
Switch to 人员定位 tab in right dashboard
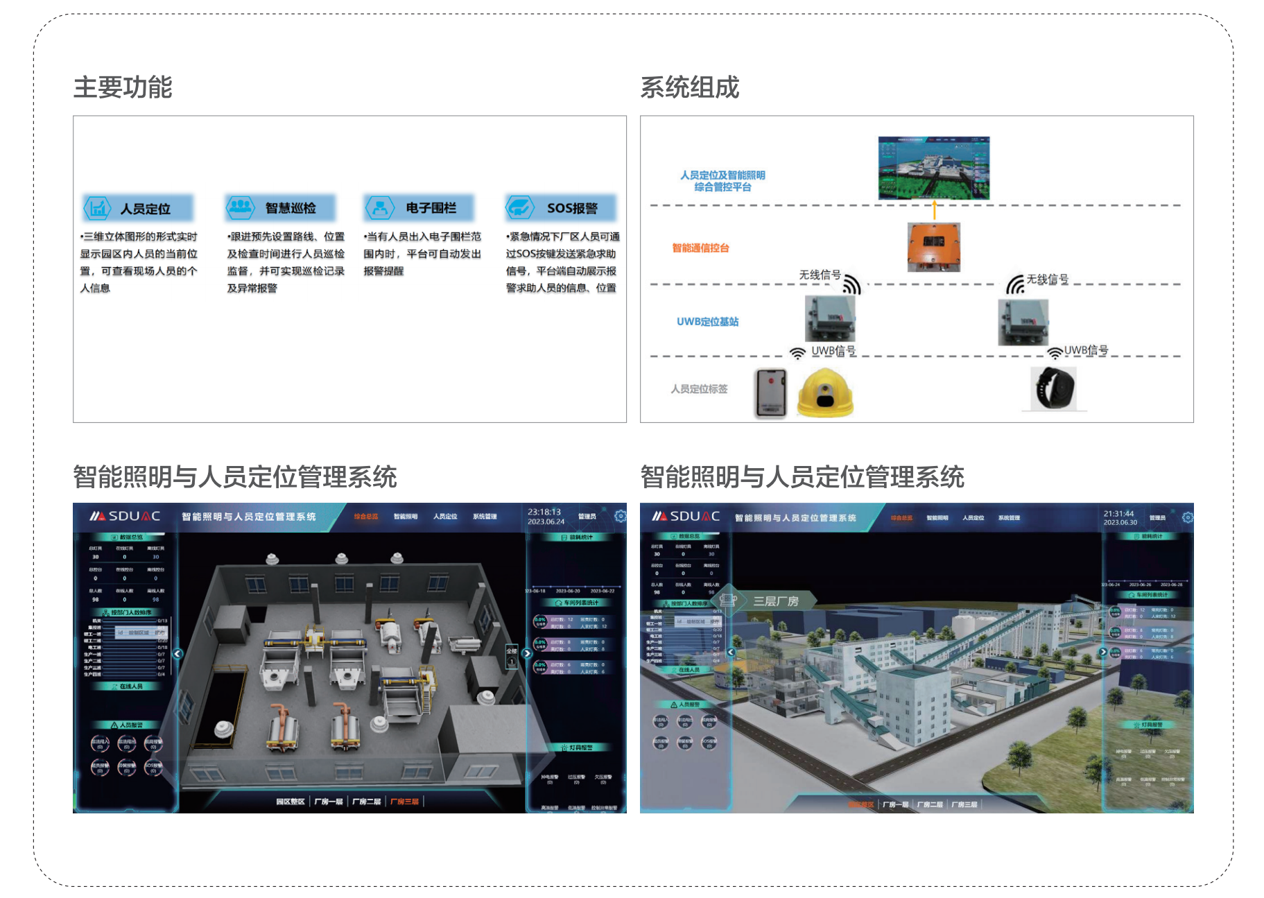click(973, 518)
